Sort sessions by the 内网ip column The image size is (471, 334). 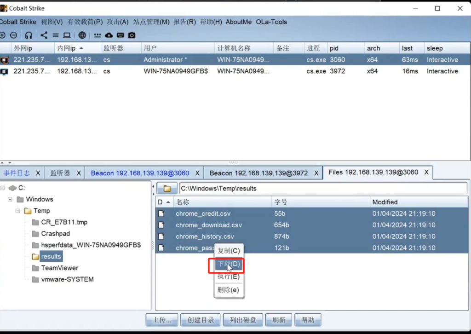[x=77, y=48]
